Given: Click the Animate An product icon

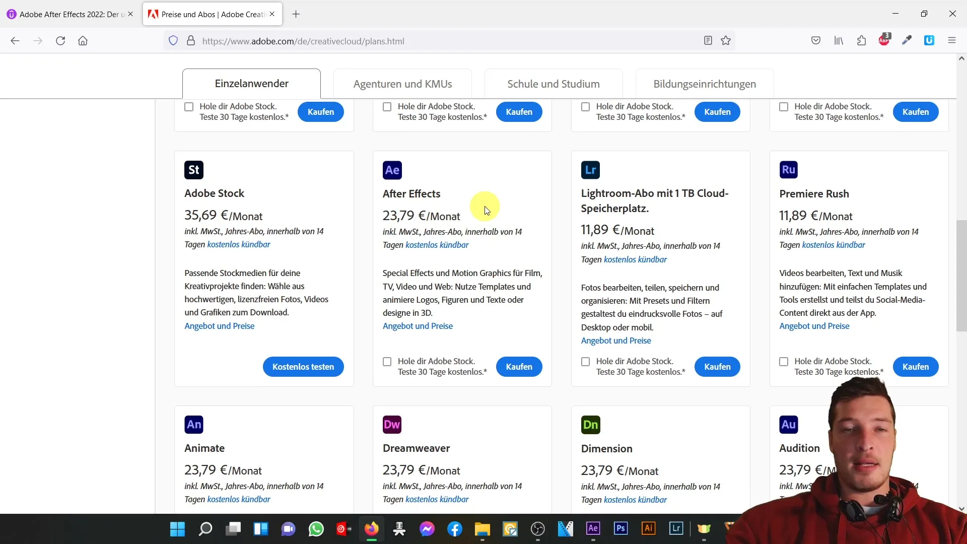Looking at the screenshot, I should (x=194, y=425).
